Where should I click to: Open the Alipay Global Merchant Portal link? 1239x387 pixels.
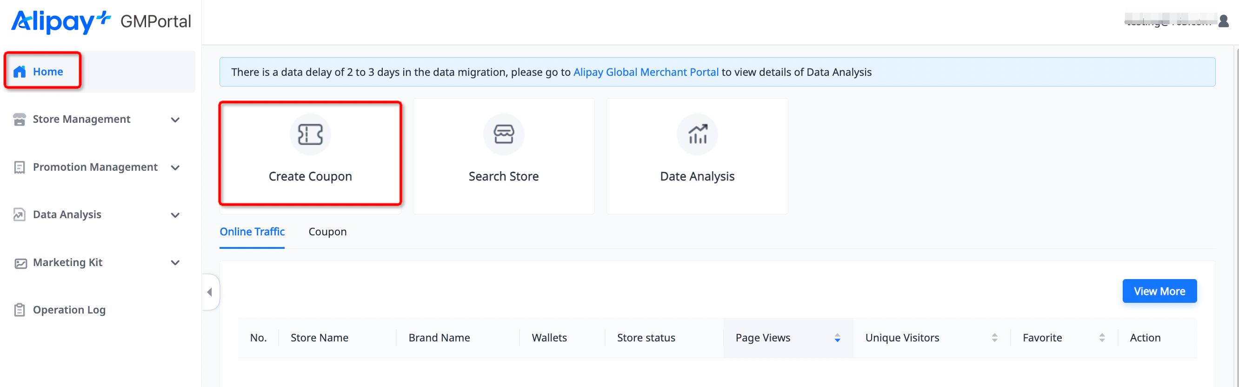coord(646,72)
